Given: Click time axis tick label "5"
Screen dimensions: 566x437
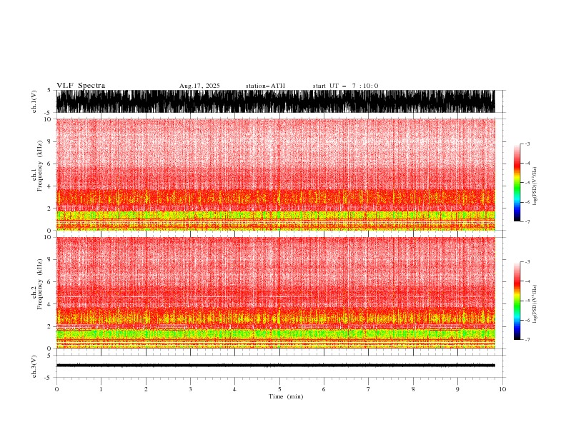Looking at the screenshot, I should point(279,389).
